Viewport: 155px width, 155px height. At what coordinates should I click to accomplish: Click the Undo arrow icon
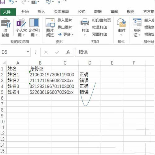tap(11, 2)
